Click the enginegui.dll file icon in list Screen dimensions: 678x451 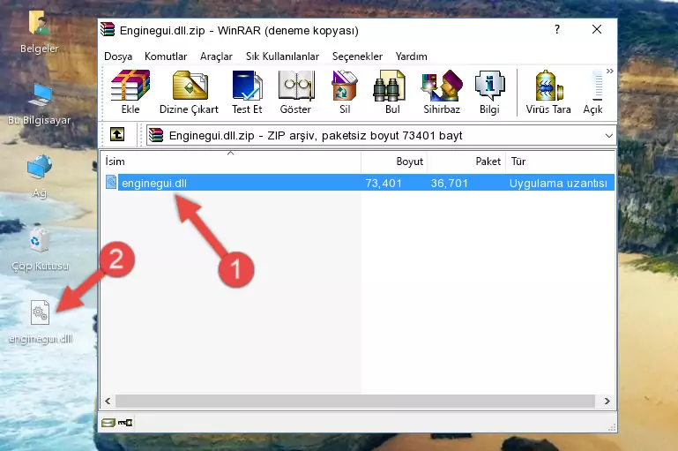[111, 182]
